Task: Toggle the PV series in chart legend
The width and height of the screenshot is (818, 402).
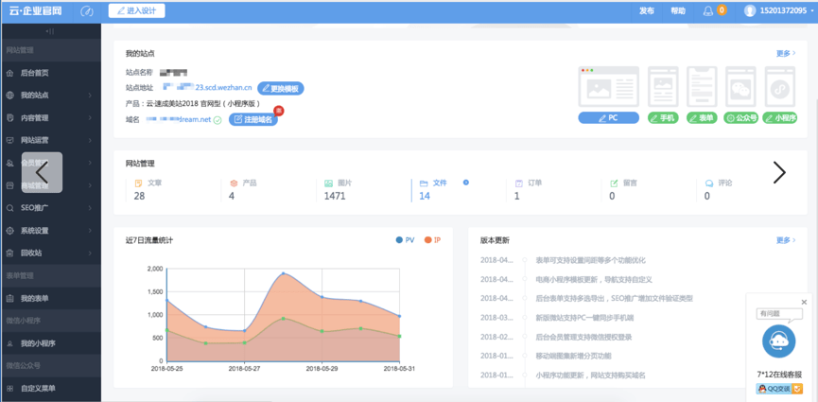Action: coord(405,240)
